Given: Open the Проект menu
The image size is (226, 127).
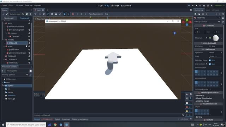Looking at the screenshot, I should (11, 5).
